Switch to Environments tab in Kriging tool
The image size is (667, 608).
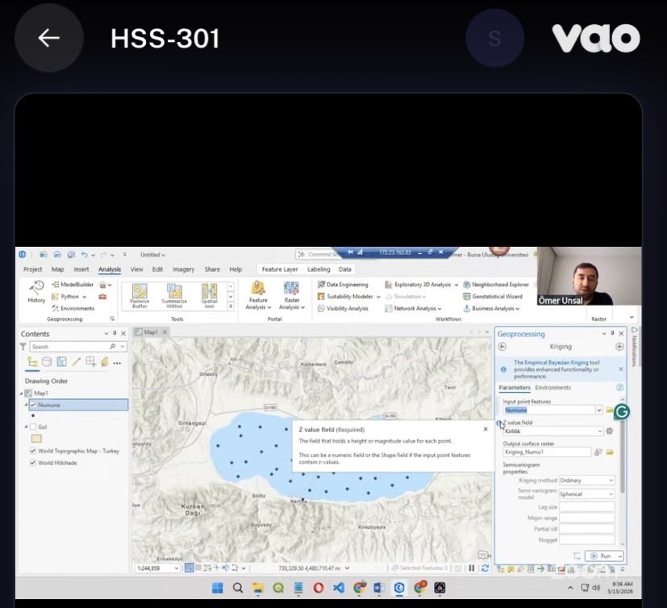pos(552,387)
